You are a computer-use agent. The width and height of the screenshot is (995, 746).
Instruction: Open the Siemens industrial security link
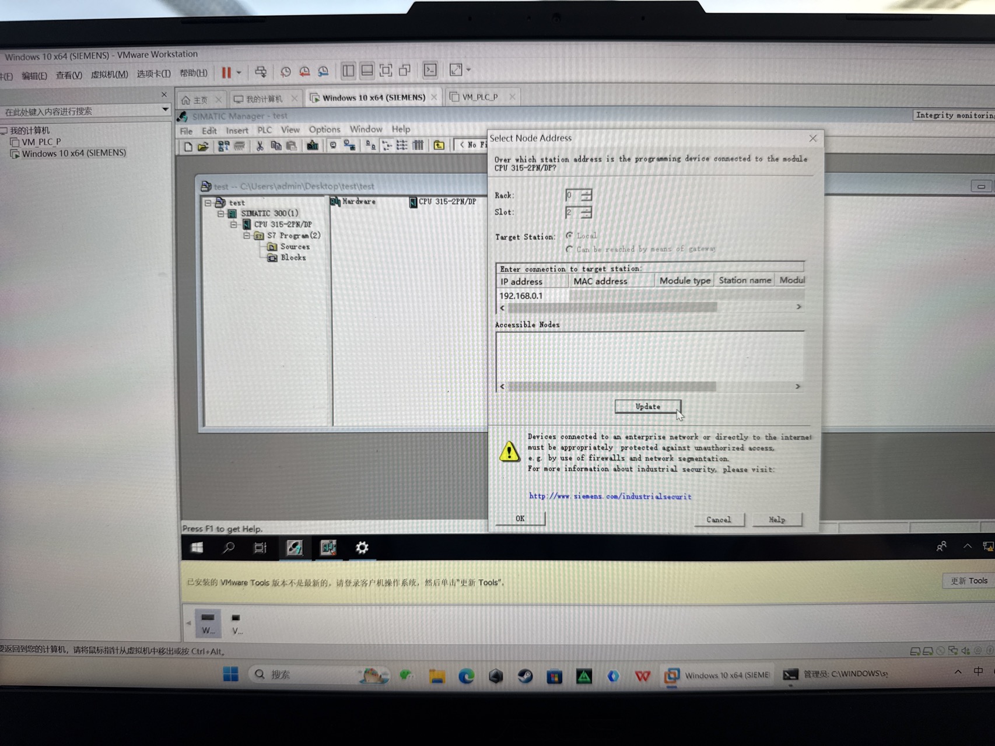610,496
